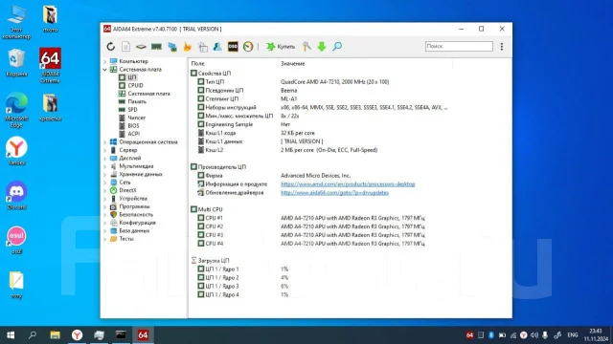Viewport: 613px width, 344px height.
Task: Click the green download arrow icon
Action: click(322, 47)
